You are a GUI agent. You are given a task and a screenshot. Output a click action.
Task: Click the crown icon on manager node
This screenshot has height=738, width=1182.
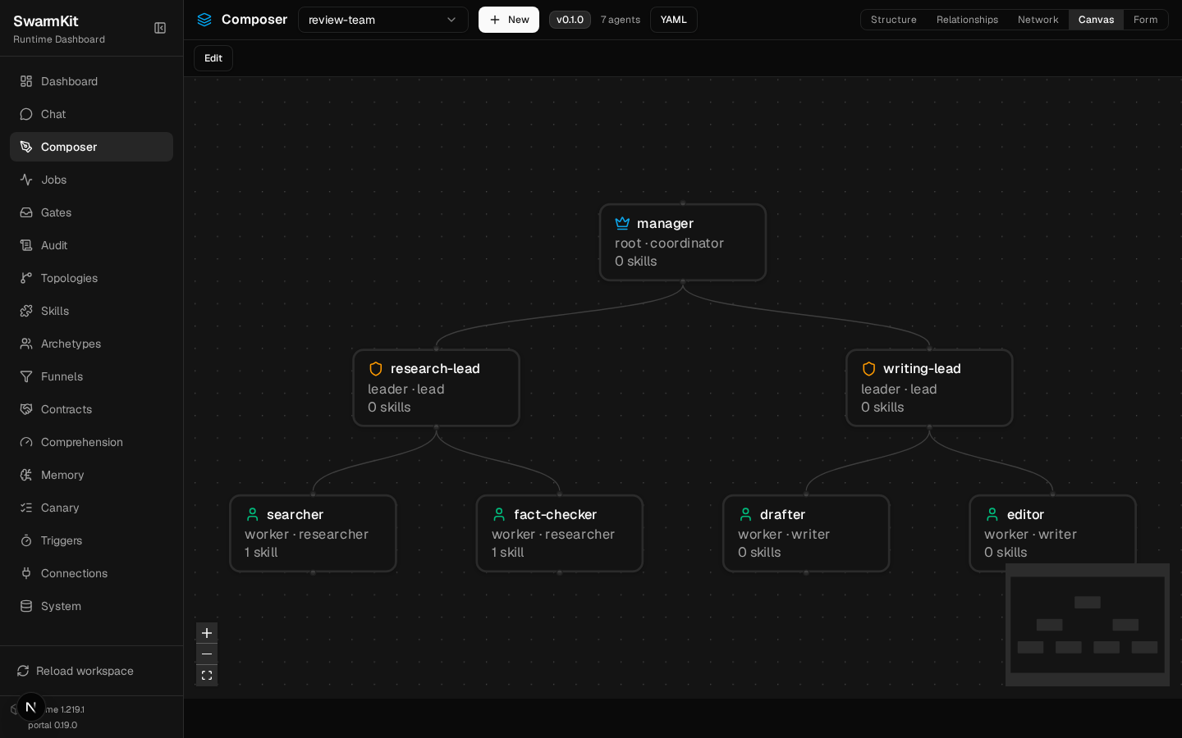click(622, 223)
